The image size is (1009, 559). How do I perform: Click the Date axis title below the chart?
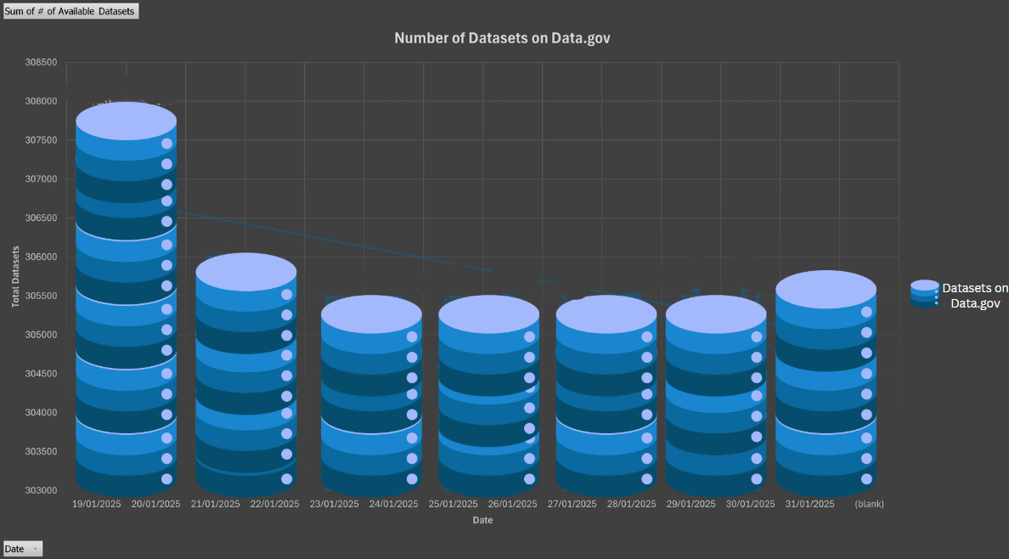482,520
